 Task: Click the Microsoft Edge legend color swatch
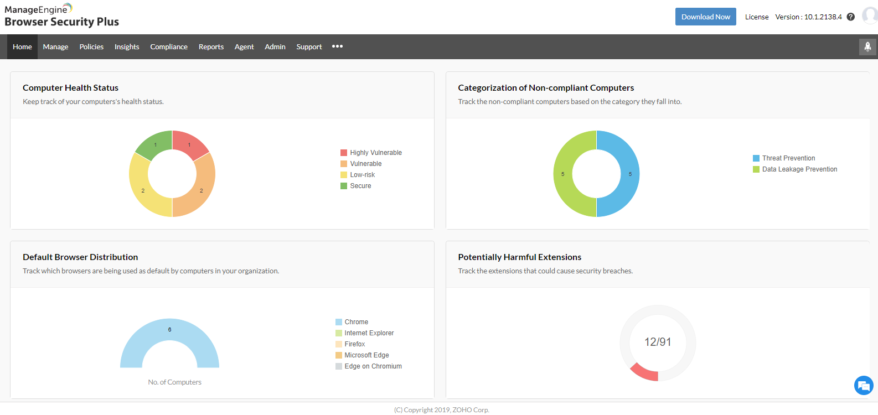tap(339, 355)
